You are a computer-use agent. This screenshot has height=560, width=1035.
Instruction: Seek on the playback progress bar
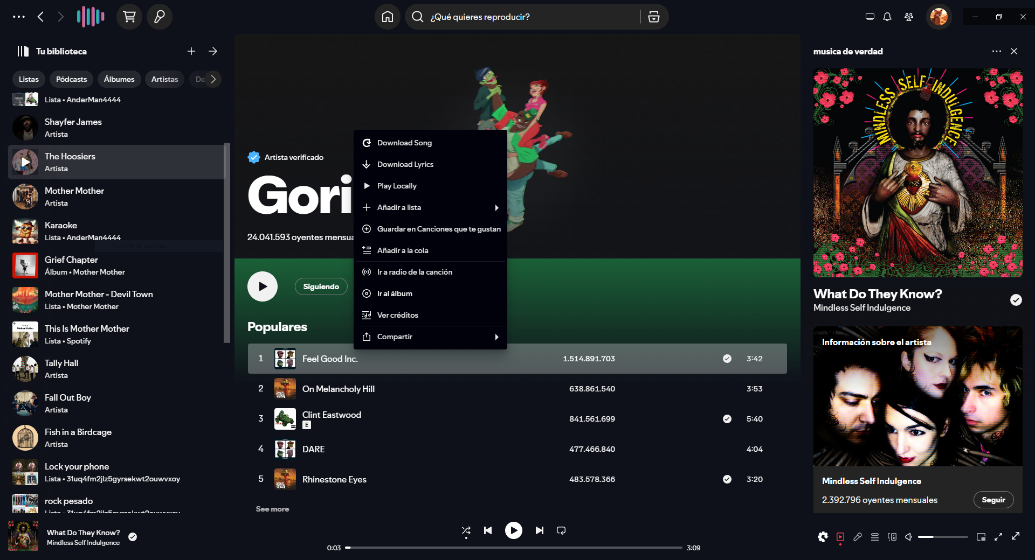click(x=514, y=548)
